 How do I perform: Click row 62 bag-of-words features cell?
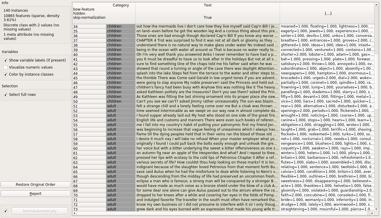coord(327,158)
